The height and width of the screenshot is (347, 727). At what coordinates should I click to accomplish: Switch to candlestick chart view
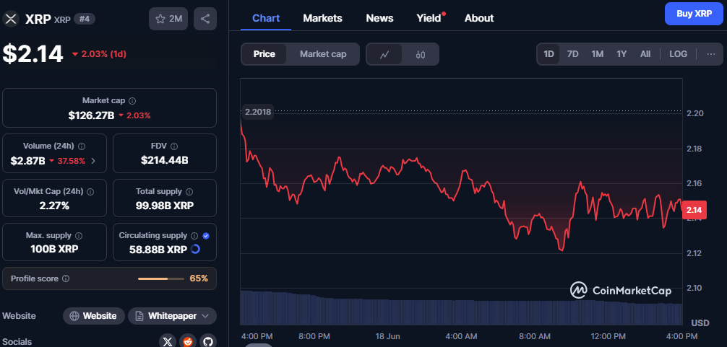421,54
